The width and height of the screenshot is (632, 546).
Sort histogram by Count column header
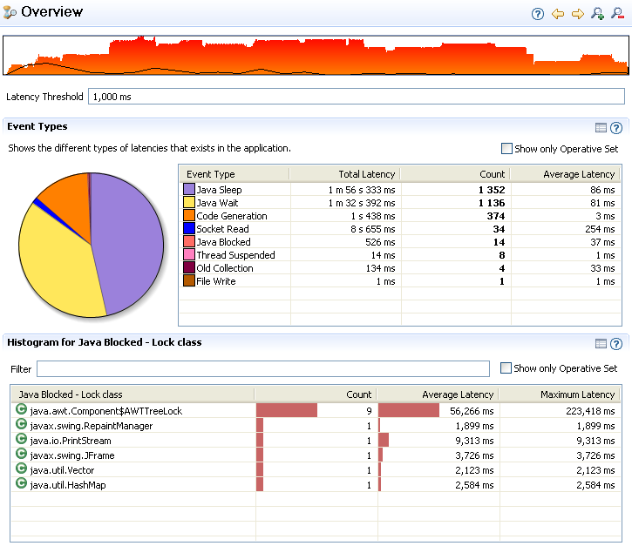(x=316, y=394)
